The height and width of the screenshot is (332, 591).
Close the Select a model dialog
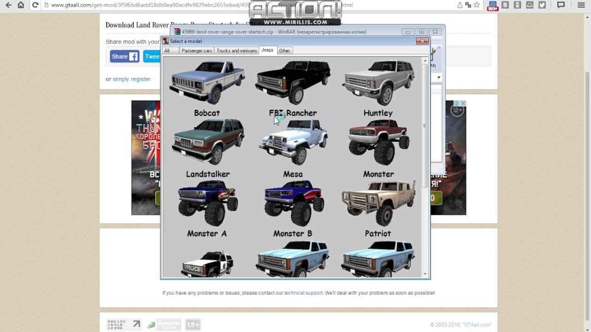click(x=422, y=41)
